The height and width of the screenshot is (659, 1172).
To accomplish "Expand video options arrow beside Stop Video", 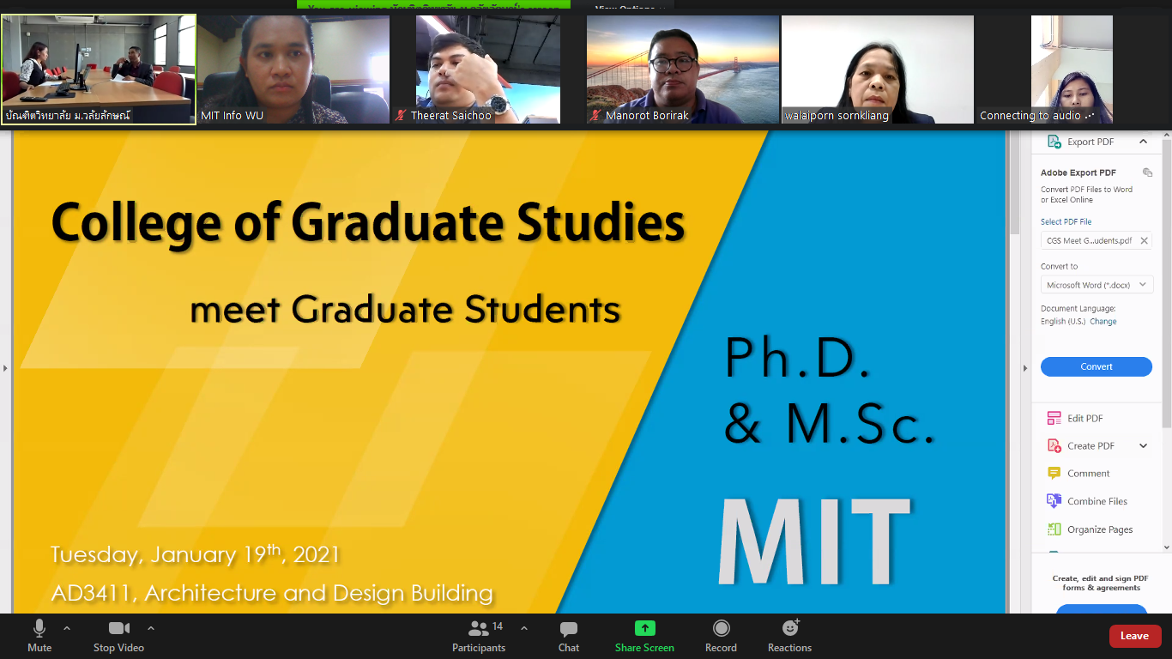I will (151, 628).
